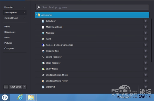Favorite Calculator with its star

click(x=146, y=21)
